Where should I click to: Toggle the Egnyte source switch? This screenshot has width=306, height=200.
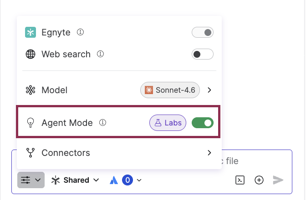pos(203,32)
